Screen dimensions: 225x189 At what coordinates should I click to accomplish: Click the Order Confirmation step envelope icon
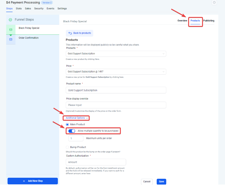(x=11, y=39)
